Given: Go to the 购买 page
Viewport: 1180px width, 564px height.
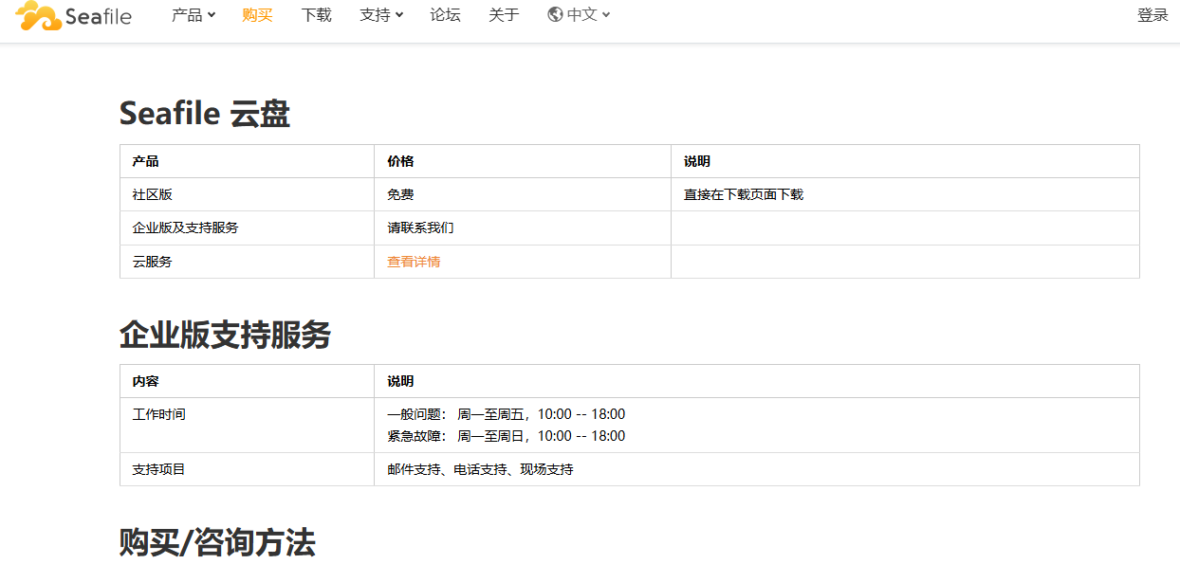Looking at the screenshot, I should pos(257,14).
